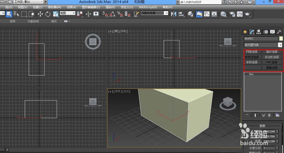Open the Layer Manager
This screenshot has width=284, height=153.
click(x=190, y=14)
